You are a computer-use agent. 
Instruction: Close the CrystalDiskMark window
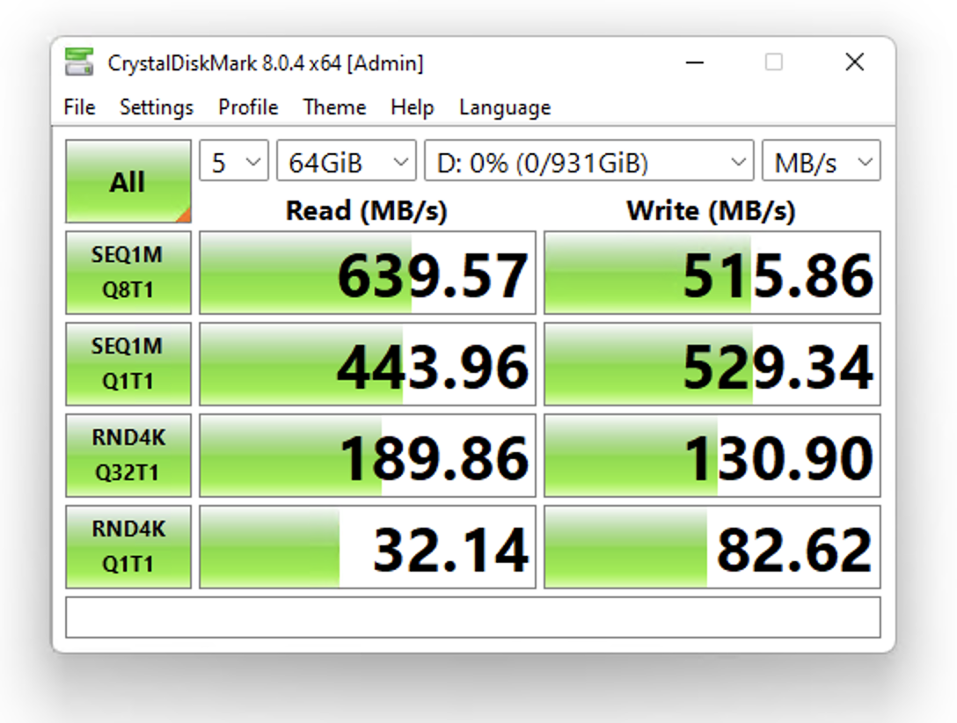point(854,62)
